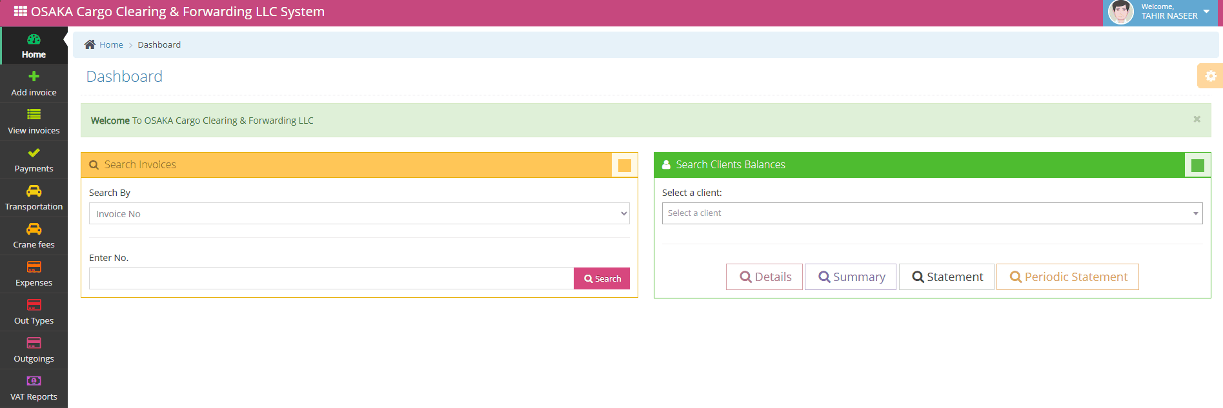Open the Search By Invoice No dropdown

tap(359, 213)
